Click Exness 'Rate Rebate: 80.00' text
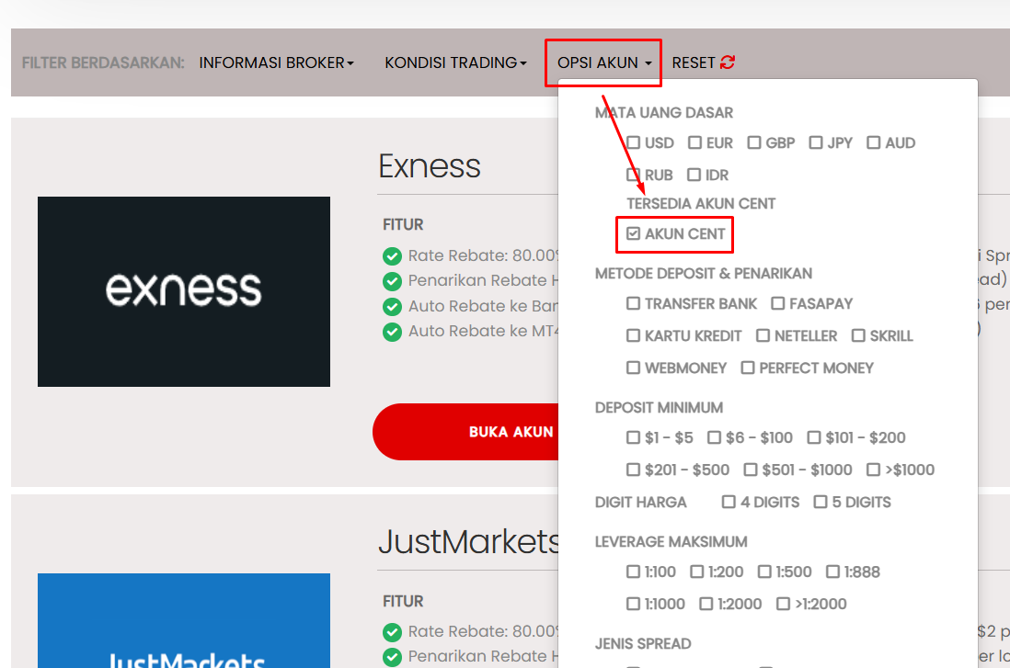The height and width of the screenshot is (668, 1010). (x=483, y=255)
